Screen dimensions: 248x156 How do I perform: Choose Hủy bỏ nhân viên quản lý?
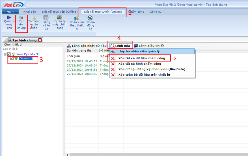tap(152, 51)
